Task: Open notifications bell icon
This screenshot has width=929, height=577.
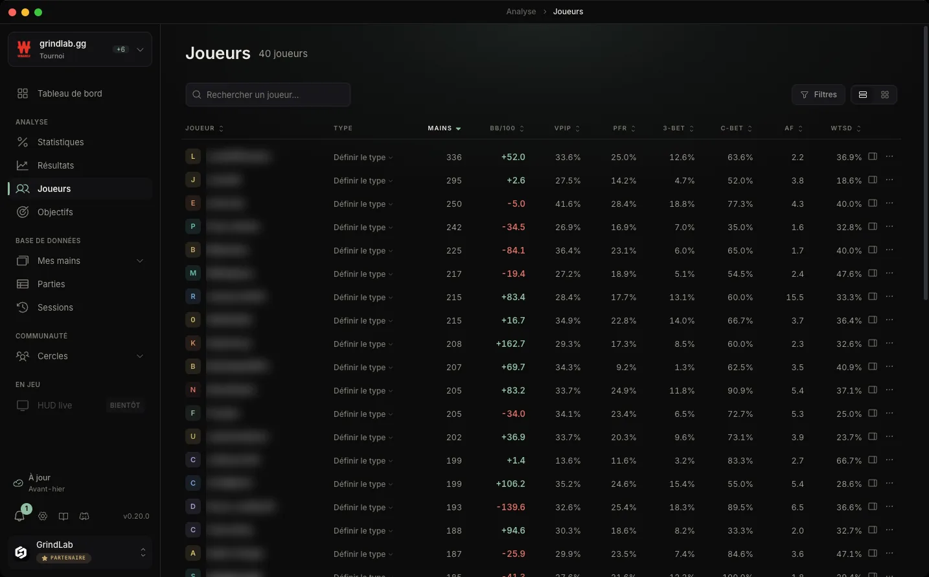Action: 19,516
